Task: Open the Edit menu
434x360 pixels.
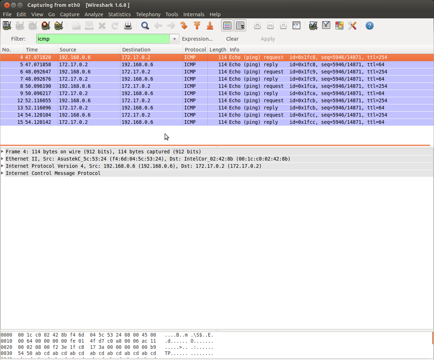Action: tap(21, 14)
